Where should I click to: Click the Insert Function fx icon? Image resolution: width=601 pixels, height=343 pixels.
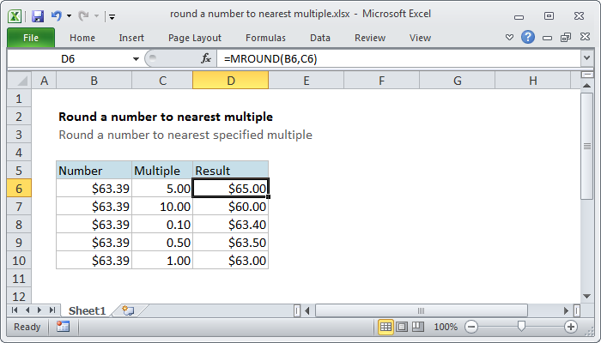pyautogui.click(x=206, y=58)
